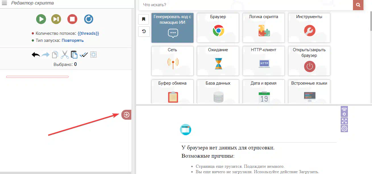Open browser settings gear icon
Viewport: 372px width, 174px height.
click(344, 129)
